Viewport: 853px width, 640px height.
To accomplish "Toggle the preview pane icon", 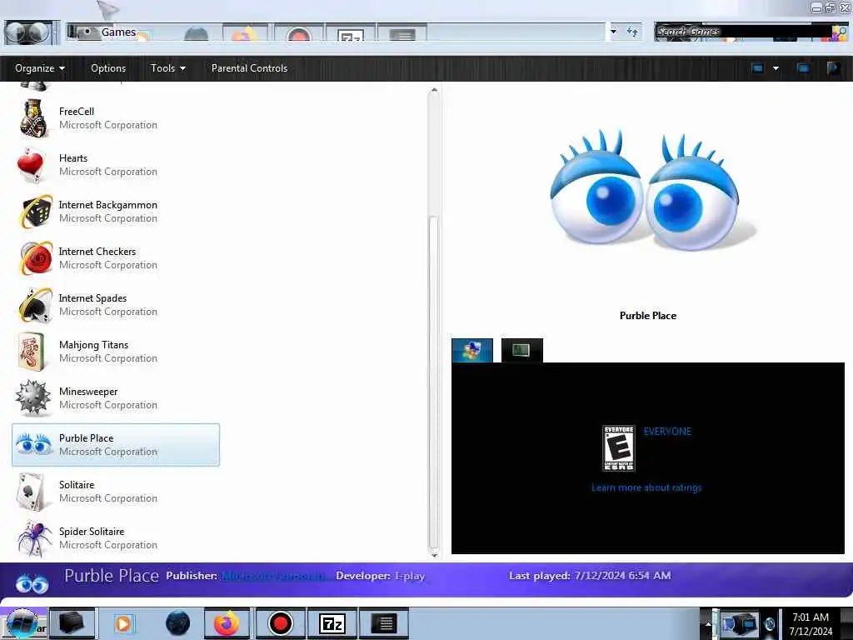I will click(803, 68).
